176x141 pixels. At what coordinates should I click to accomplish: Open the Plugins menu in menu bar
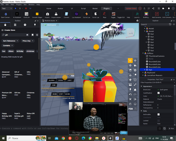tap(19, 5)
